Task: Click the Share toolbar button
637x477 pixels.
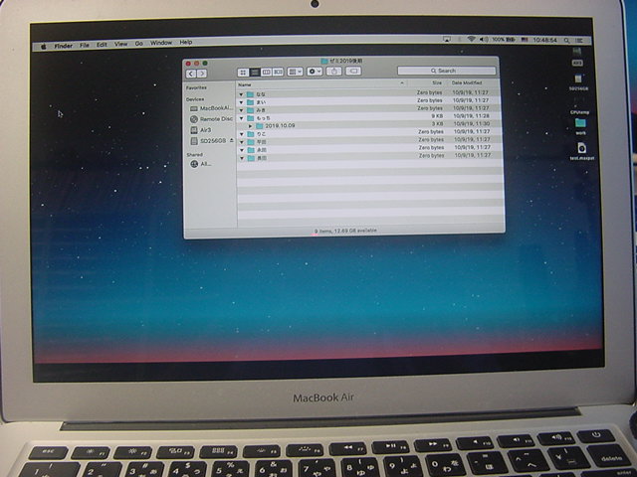Action: (333, 72)
